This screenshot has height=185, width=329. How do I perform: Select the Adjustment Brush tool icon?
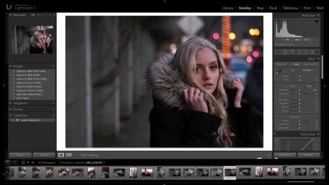click(x=312, y=52)
